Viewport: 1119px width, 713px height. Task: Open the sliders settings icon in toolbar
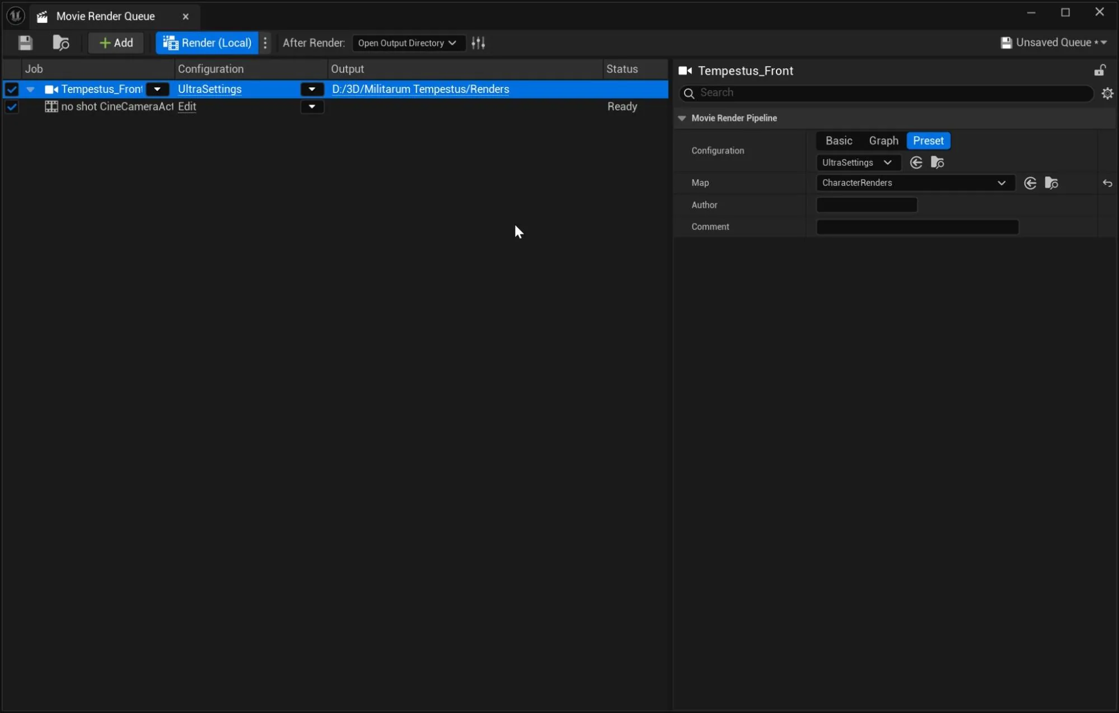pyautogui.click(x=478, y=43)
